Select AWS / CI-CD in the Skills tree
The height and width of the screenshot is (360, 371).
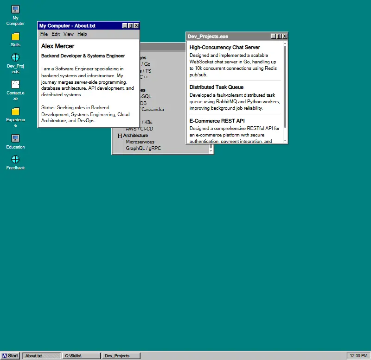[x=140, y=129]
